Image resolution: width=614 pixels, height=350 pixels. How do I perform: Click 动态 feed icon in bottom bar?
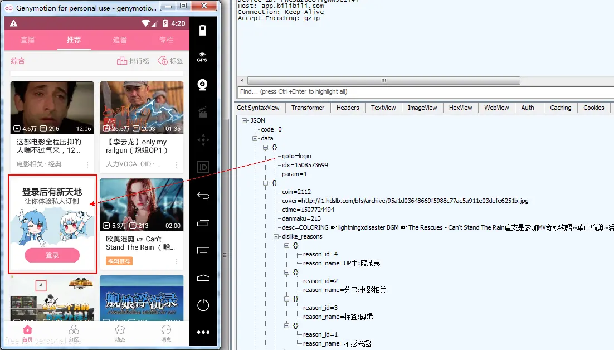tap(120, 332)
